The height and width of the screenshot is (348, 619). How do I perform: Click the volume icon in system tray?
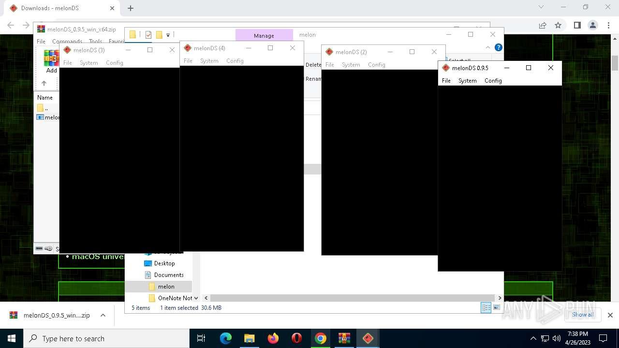(x=557, y=338)
